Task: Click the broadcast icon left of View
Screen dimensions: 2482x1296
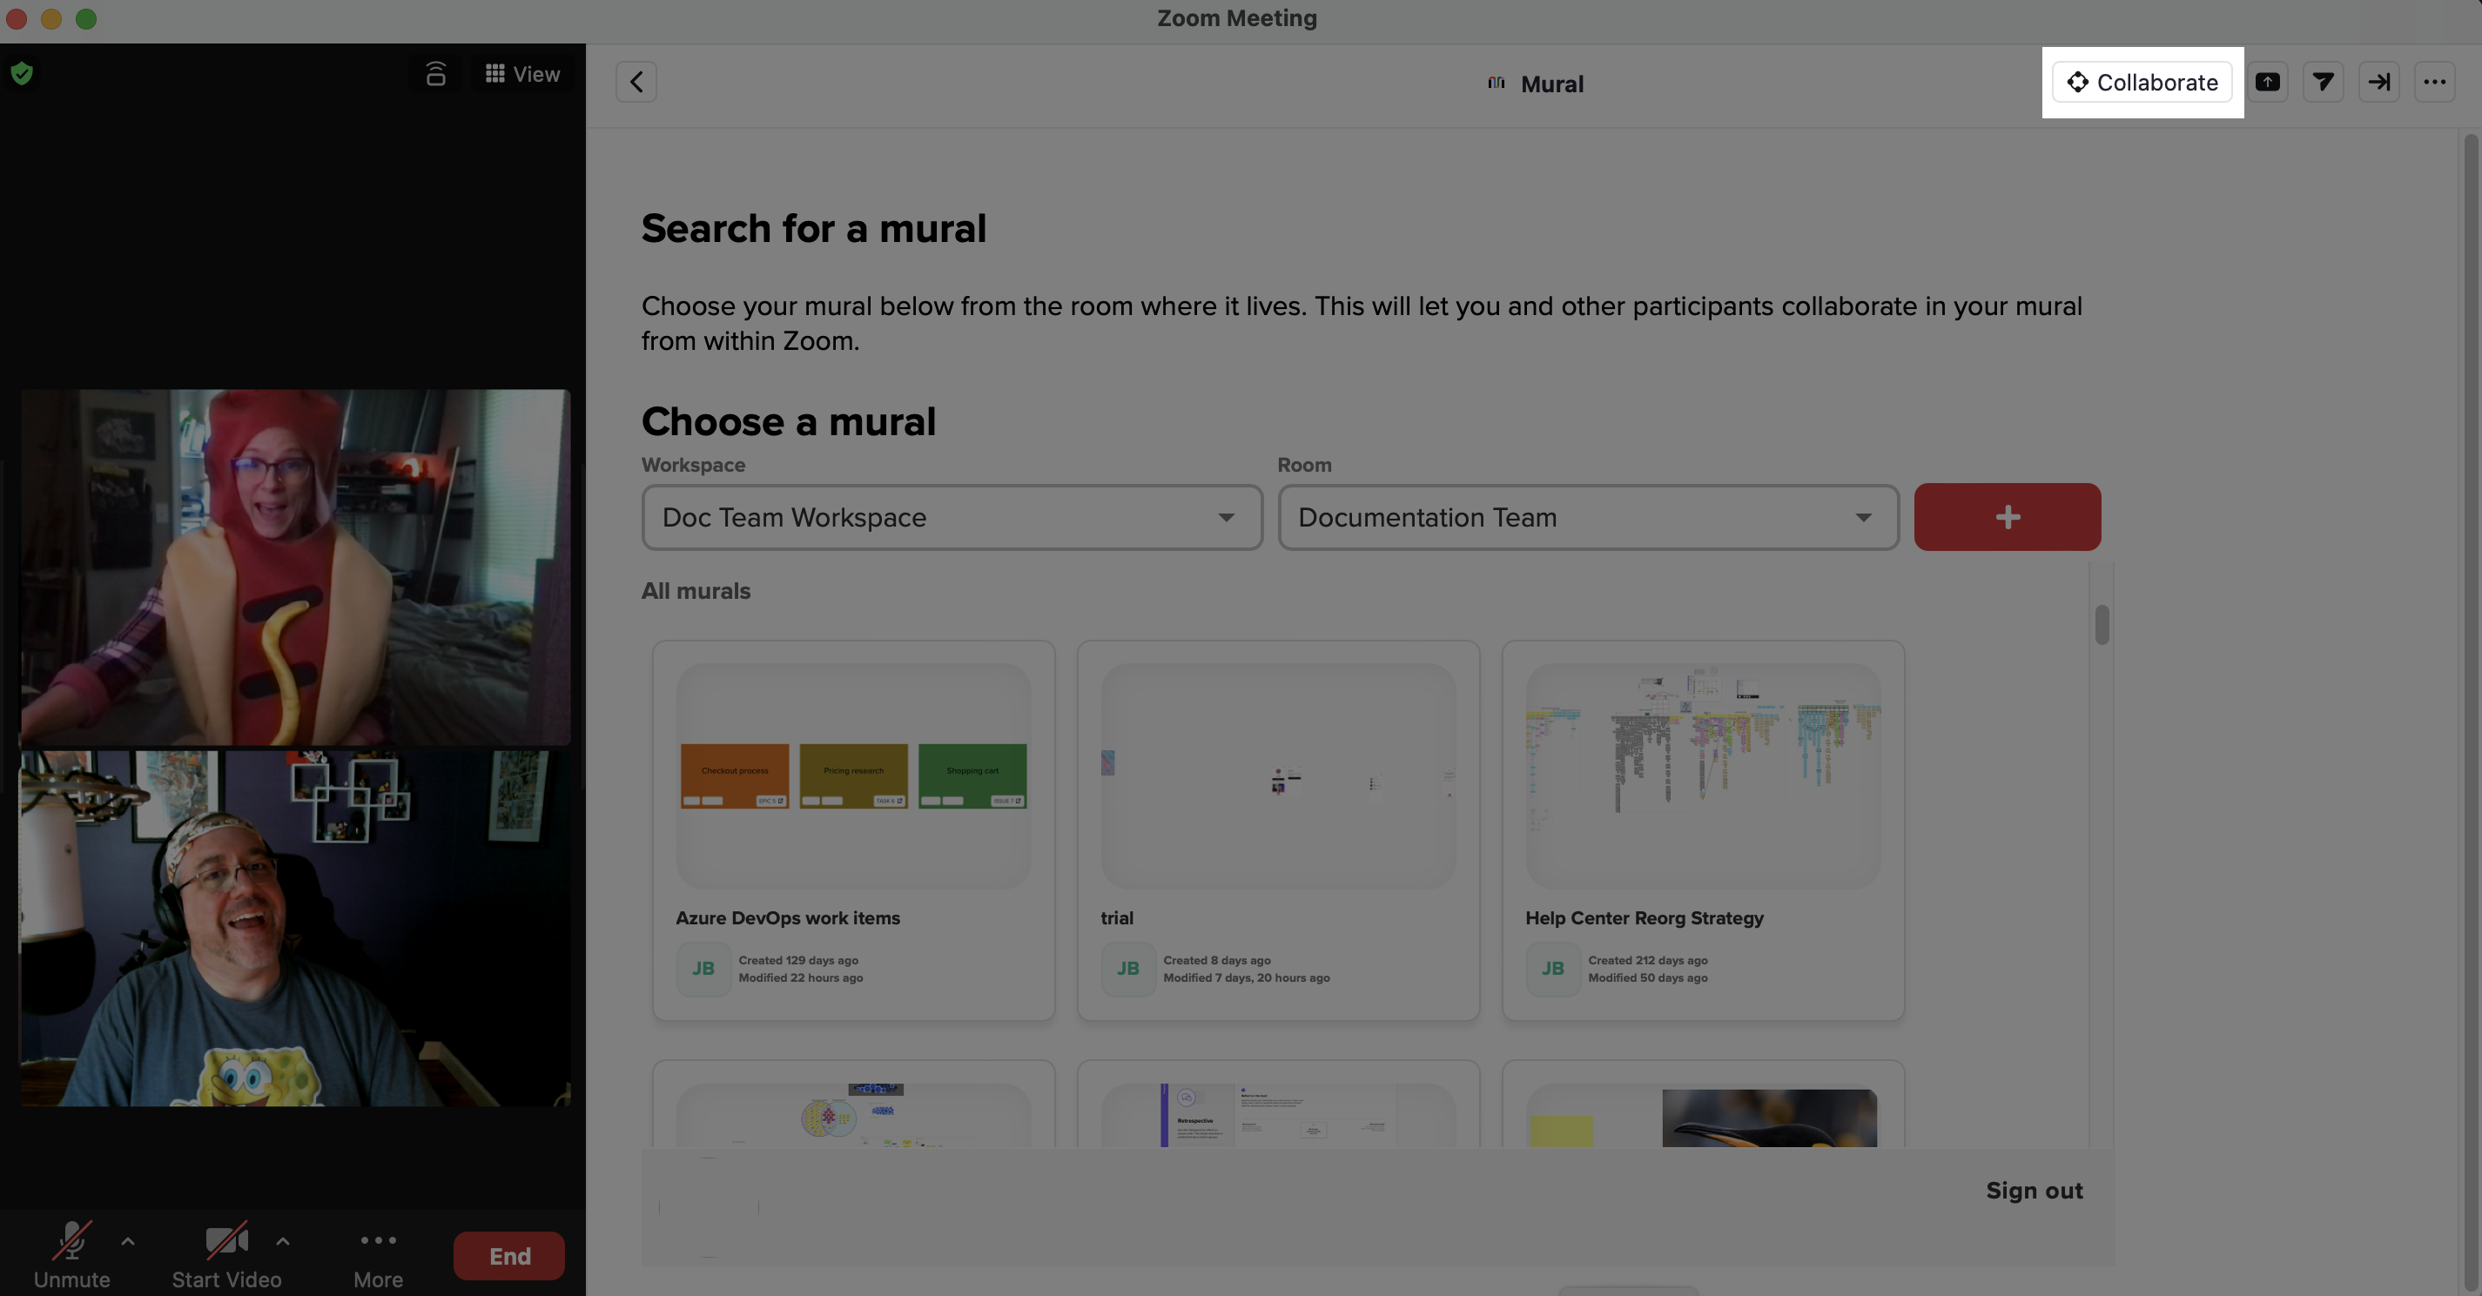Action: [434, 73]
